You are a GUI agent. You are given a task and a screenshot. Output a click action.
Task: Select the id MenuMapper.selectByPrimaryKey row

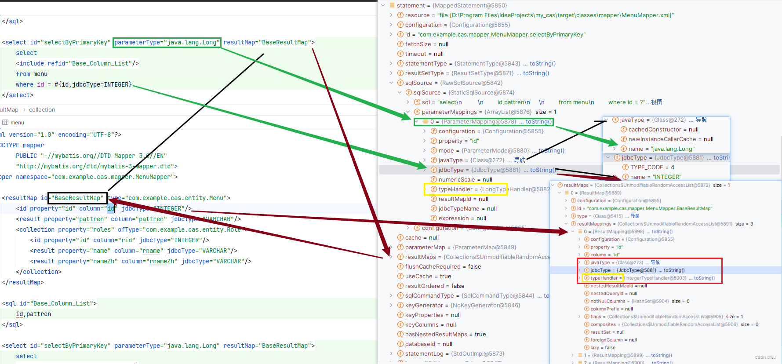click(x=491, y=34)
